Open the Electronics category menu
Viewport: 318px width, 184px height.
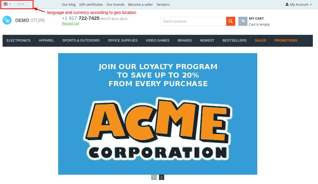pos(19,41)
